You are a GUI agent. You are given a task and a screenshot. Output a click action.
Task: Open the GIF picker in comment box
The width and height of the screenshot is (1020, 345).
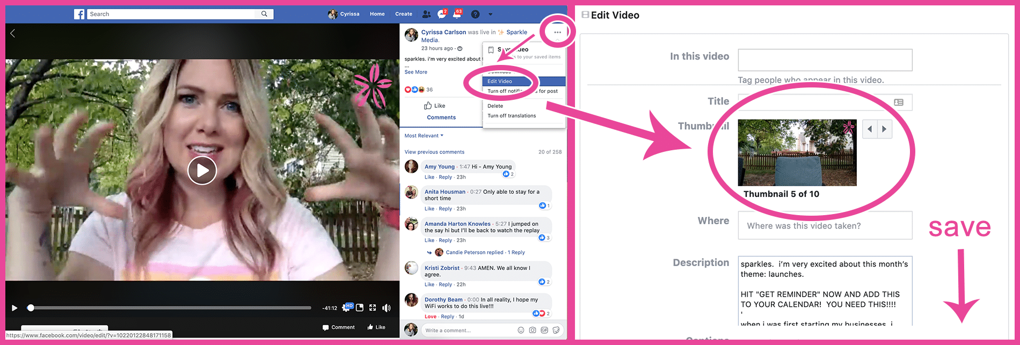click(x=544, y=331)
